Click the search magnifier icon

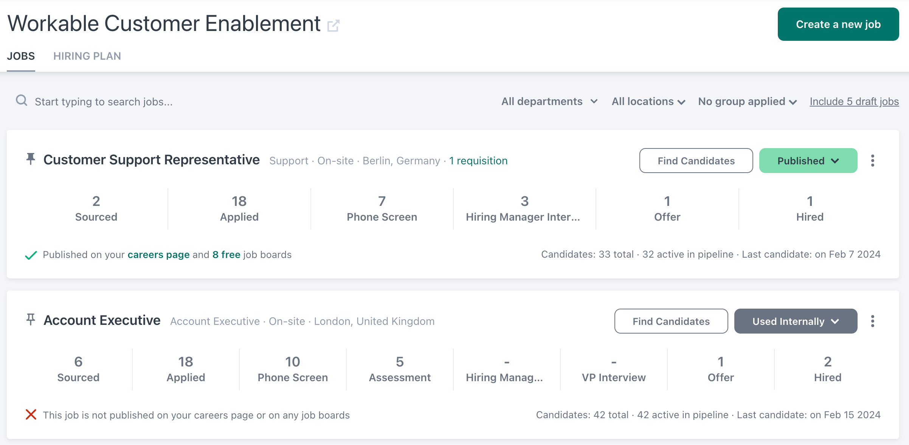[22, 101]
